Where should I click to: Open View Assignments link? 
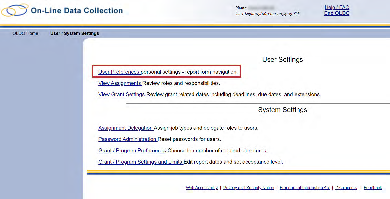click(x=120, y=83)
